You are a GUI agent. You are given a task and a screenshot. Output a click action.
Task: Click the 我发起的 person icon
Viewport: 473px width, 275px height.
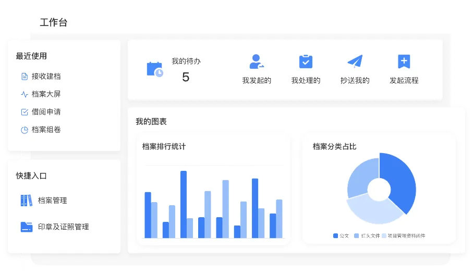257,62
